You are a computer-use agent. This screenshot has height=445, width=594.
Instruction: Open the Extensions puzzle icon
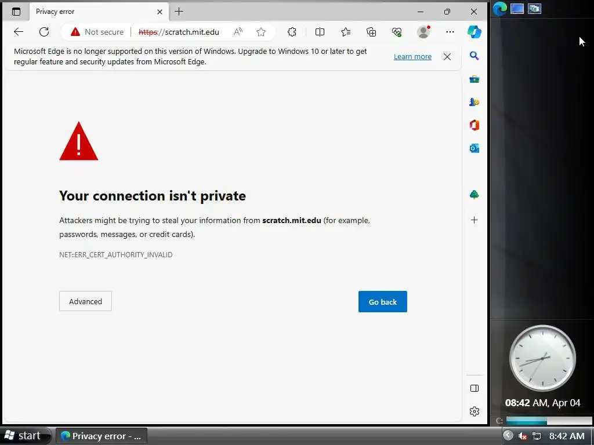[x=292, y=32]
